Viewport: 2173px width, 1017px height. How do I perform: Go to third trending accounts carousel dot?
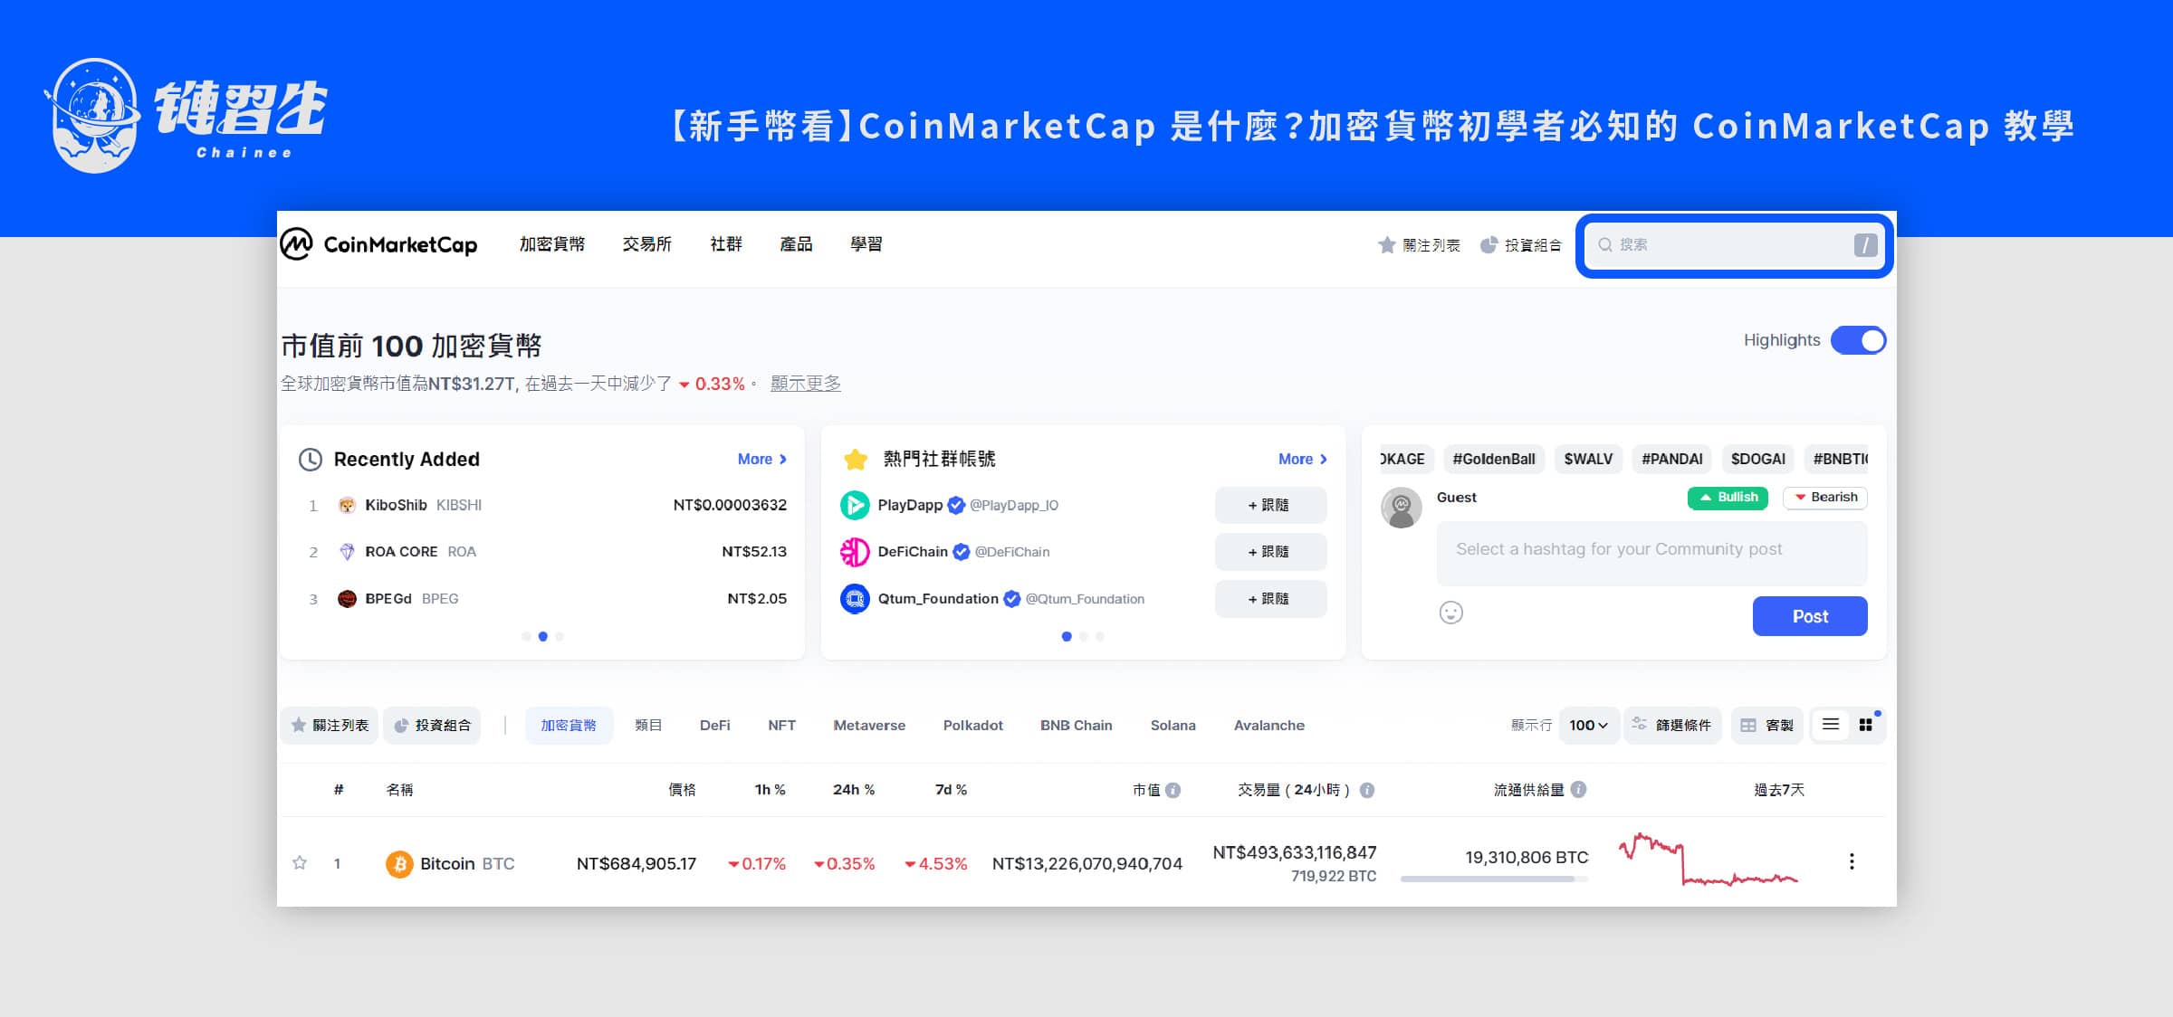[x=1100, y=637]
